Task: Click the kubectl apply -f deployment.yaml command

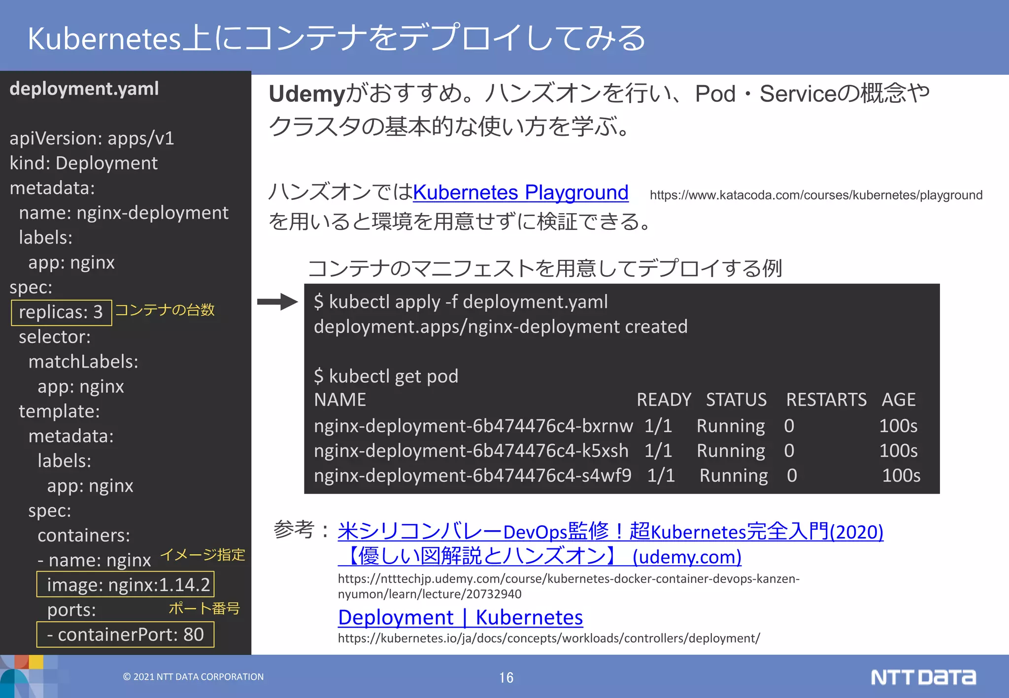Action: point(461,302)
